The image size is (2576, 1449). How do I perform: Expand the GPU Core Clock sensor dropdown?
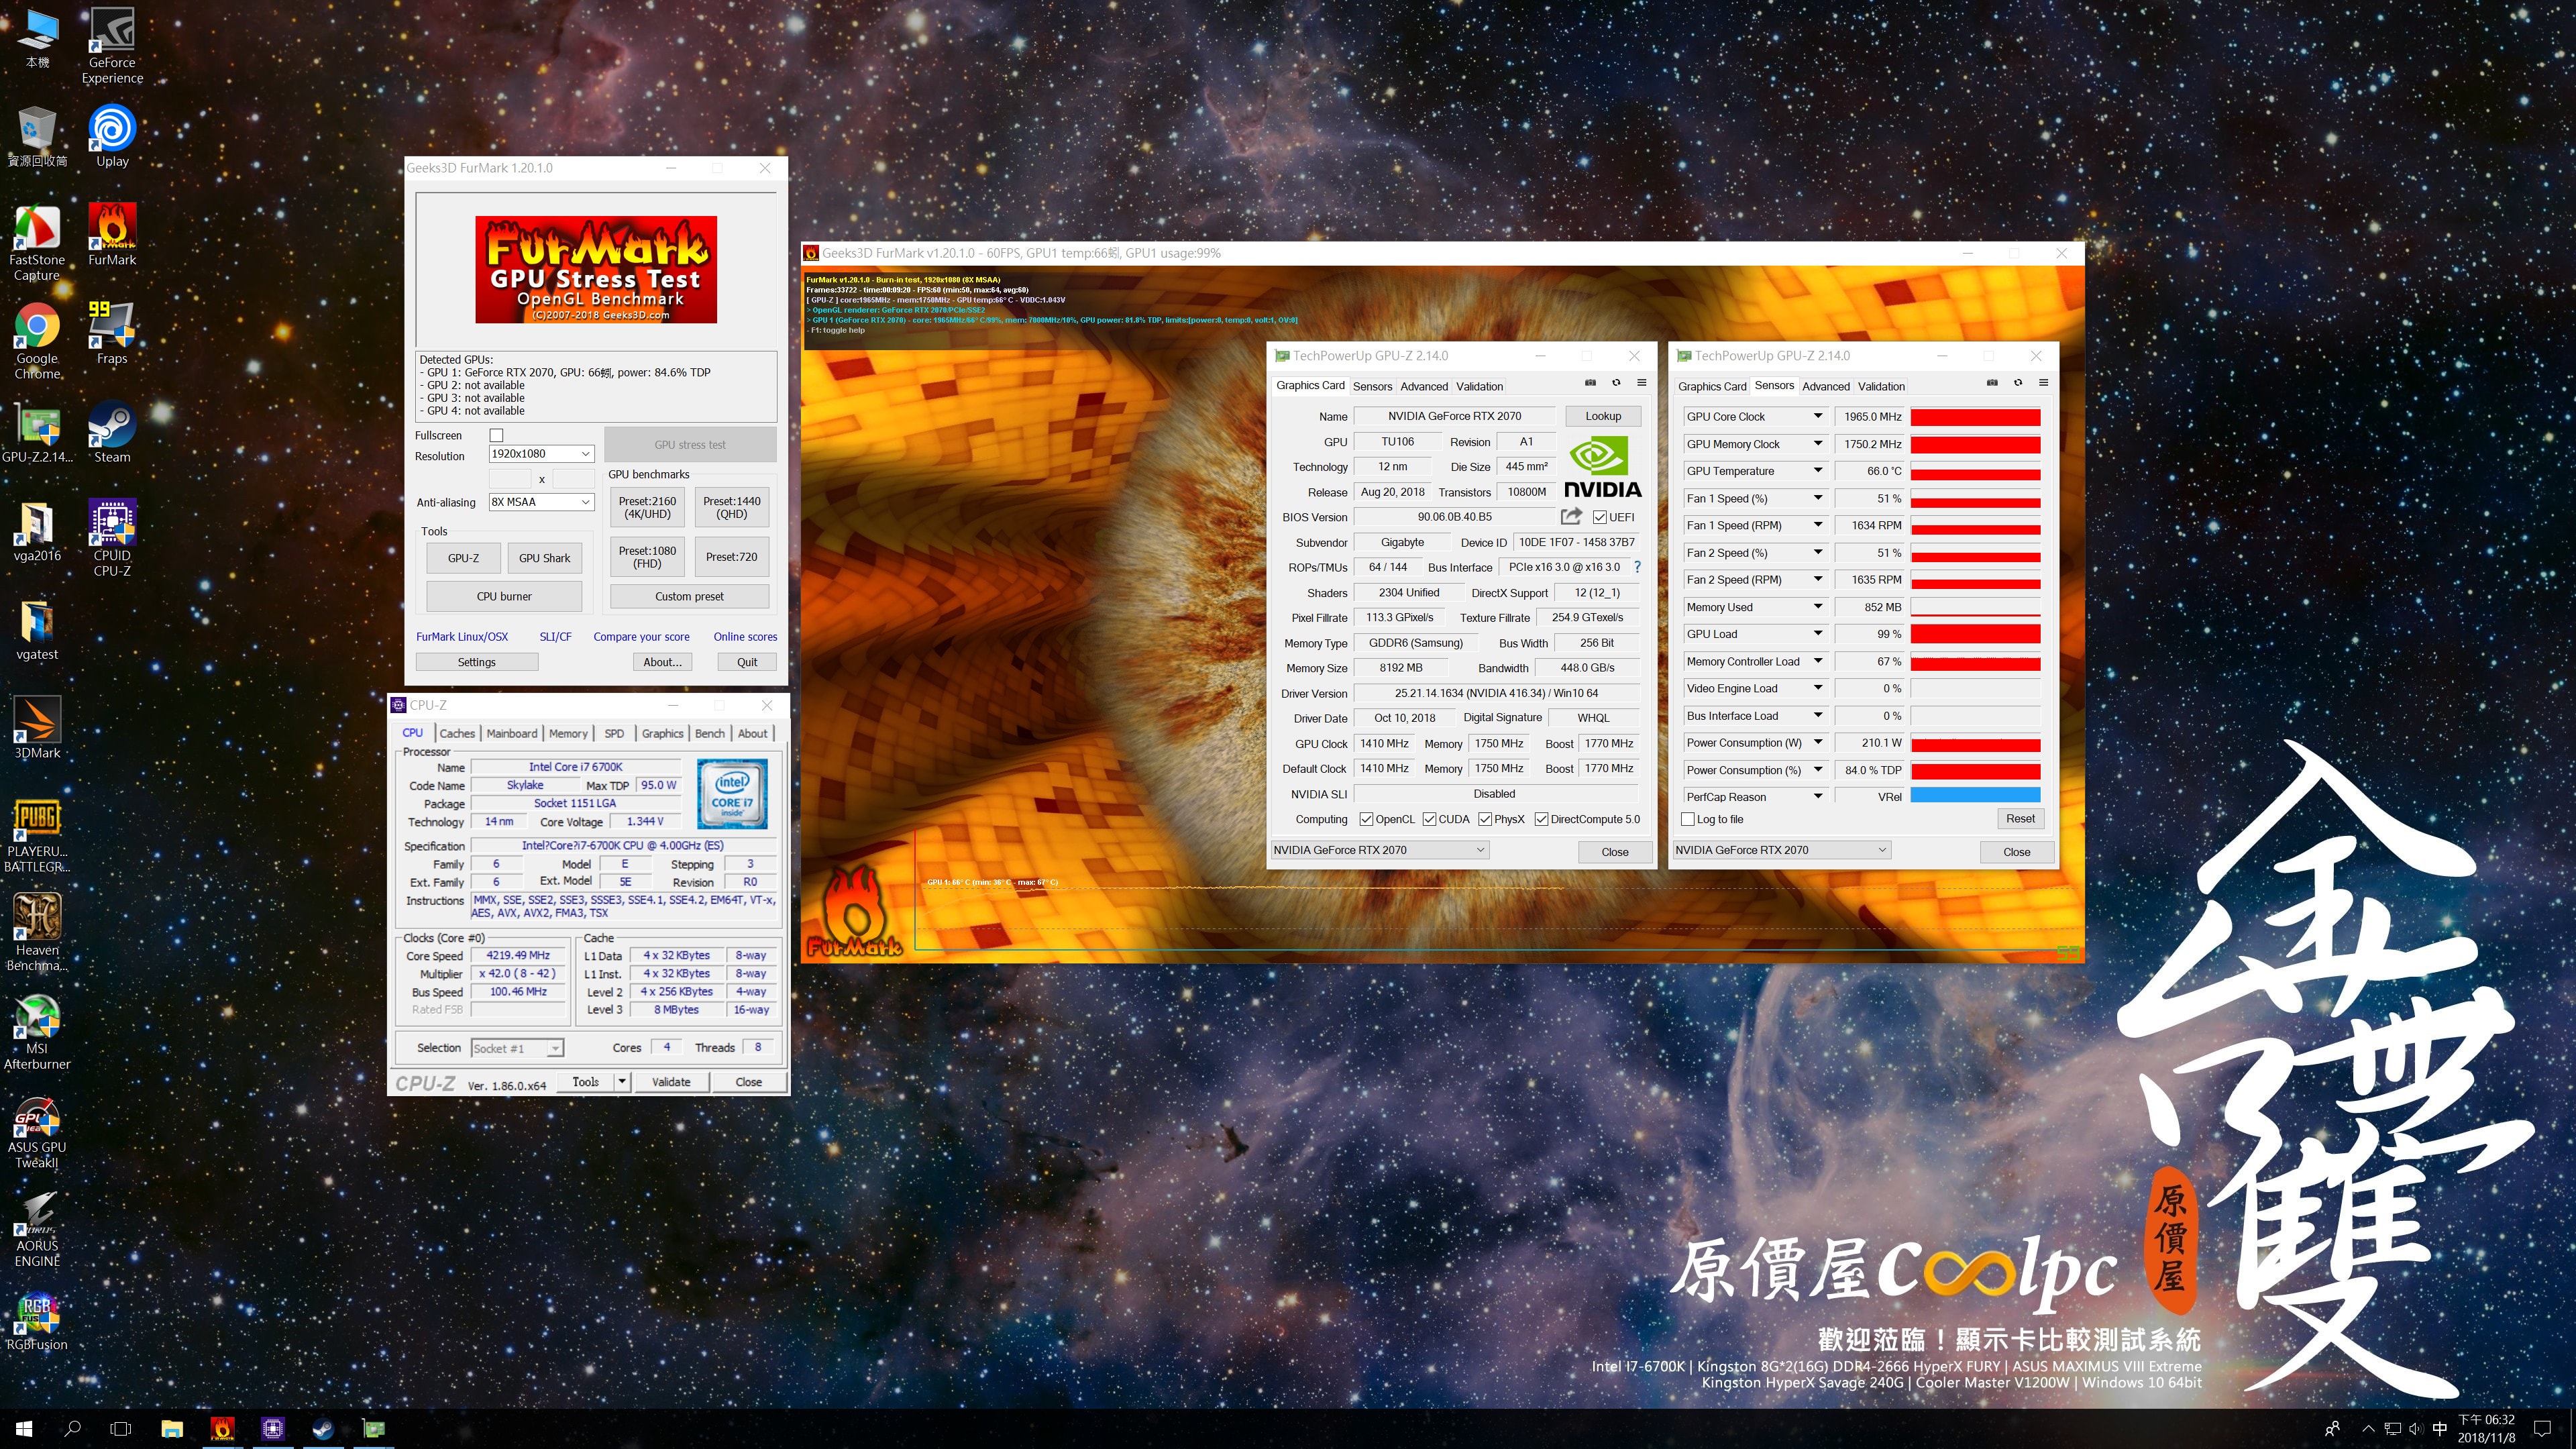click(x=1817, y=416)
